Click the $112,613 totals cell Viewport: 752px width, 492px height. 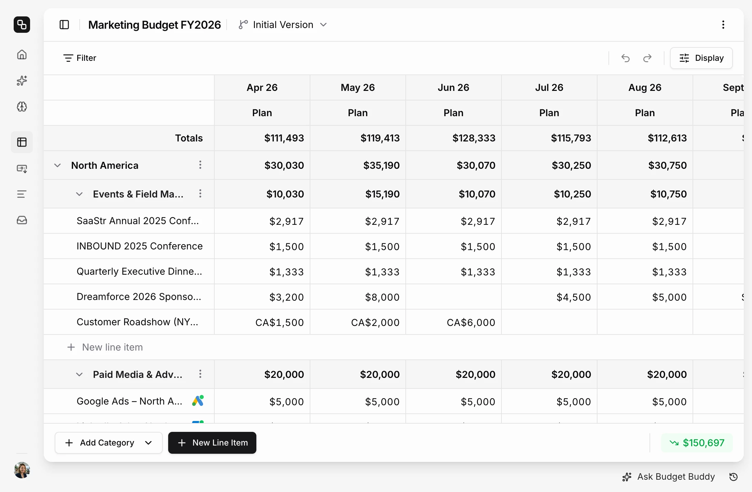coord(645,138)
